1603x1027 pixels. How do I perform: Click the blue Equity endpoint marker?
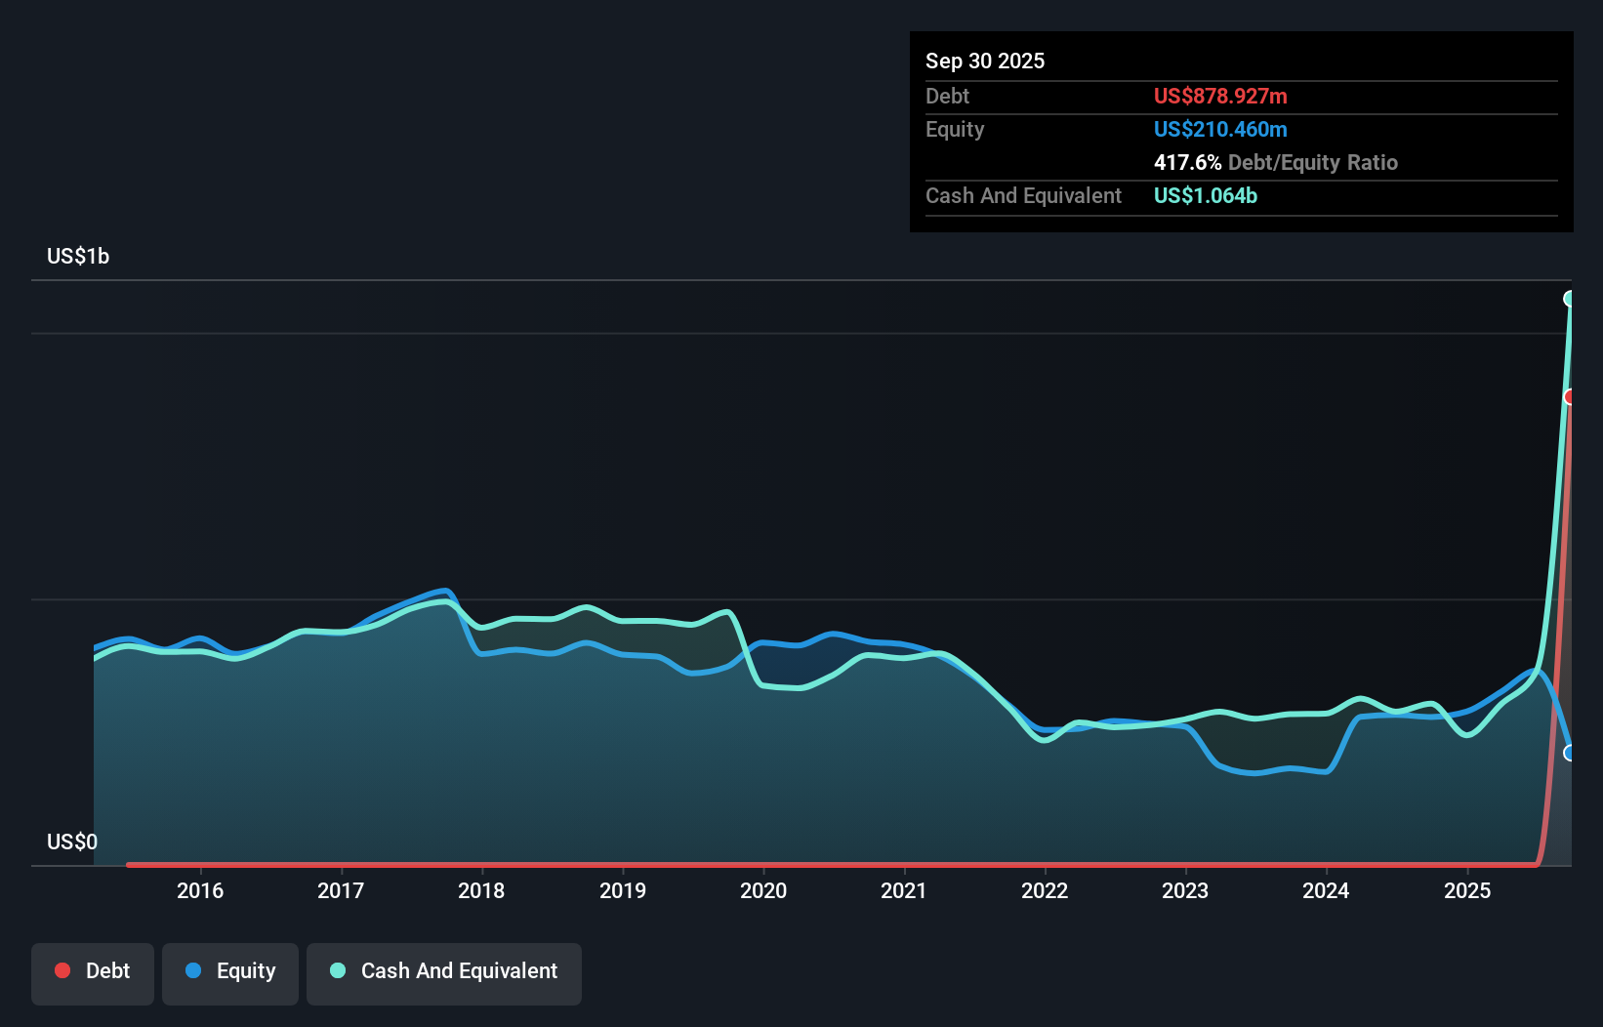(x=1570, y=753)
